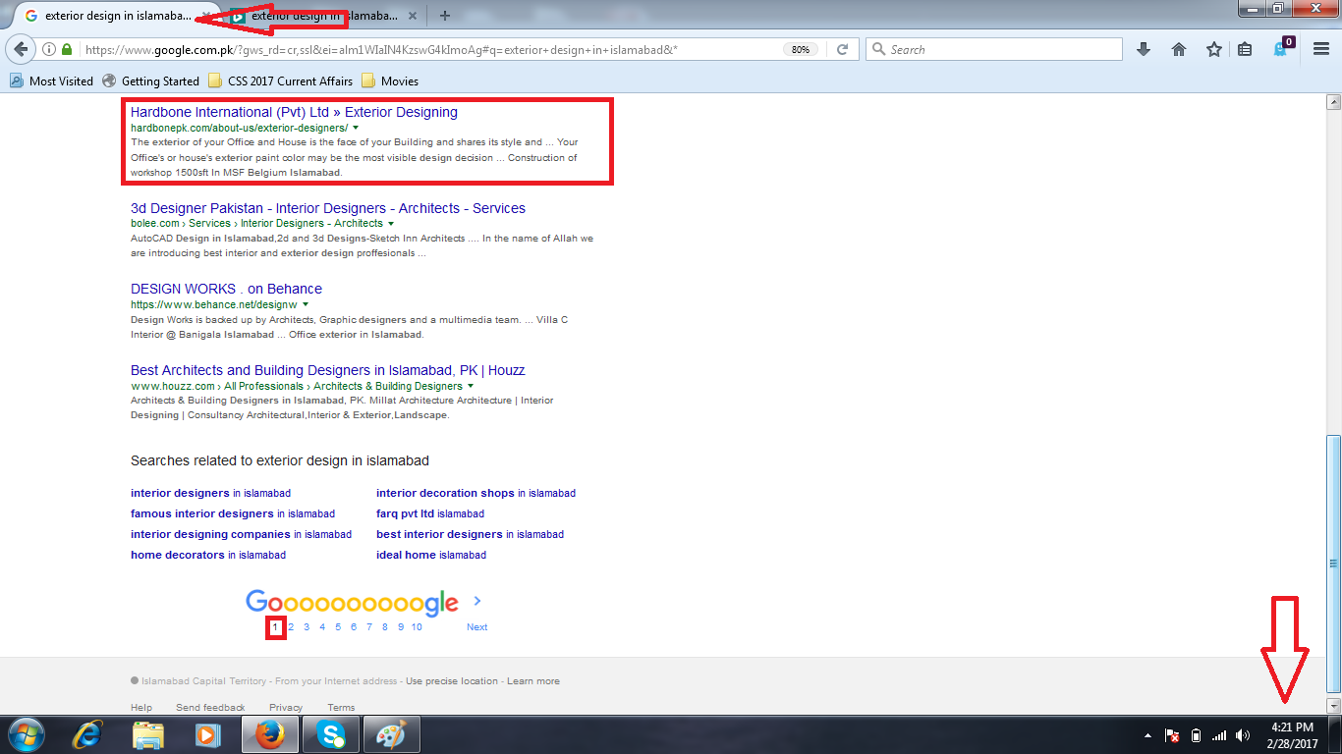Click next-page chevron beside Google logo
Image resolution: width=1342 pixels, height=754 pixels.
click(x=477, y=601)
